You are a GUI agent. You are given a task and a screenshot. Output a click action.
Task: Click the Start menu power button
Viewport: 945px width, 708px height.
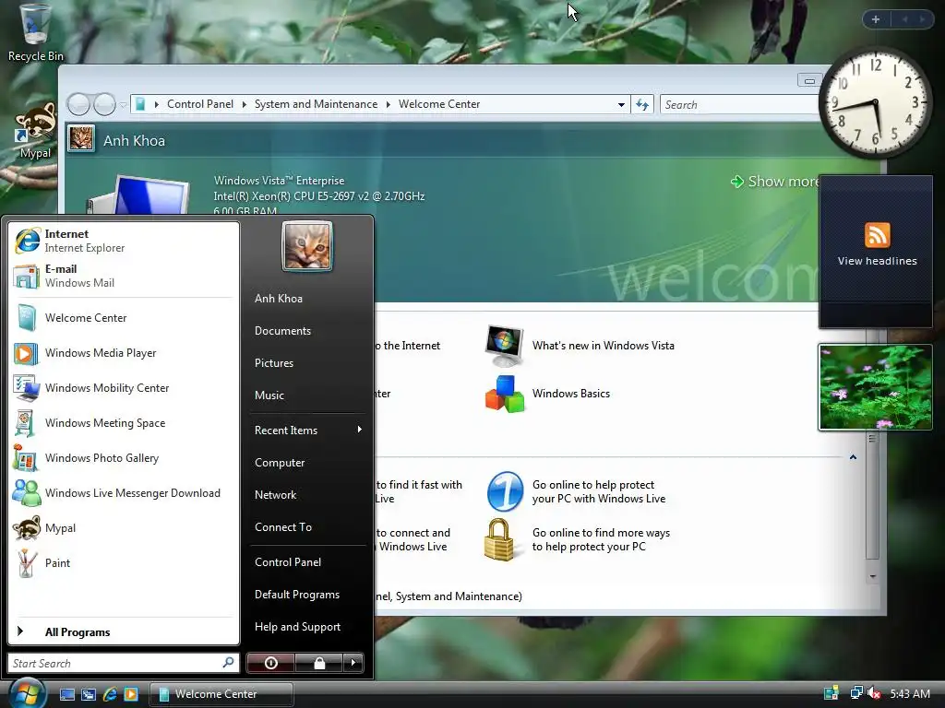click(x=270, y=663)
